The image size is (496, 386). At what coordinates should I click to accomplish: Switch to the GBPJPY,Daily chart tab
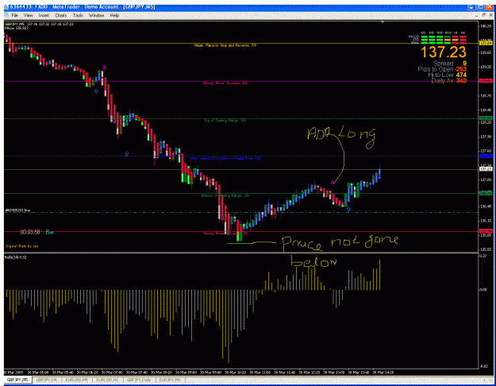tap(139, 380)
